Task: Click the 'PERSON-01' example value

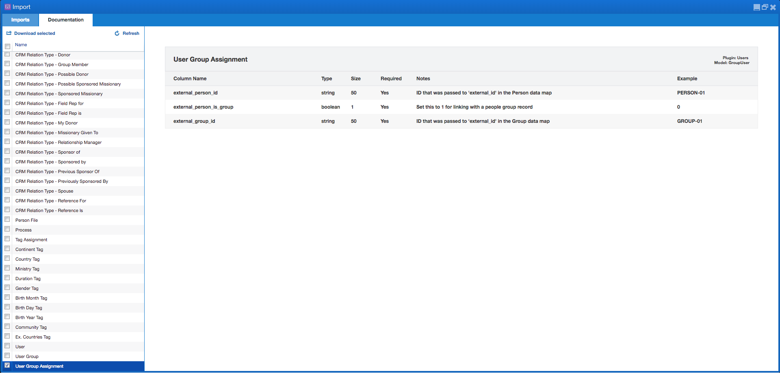Action: point(691,93)
